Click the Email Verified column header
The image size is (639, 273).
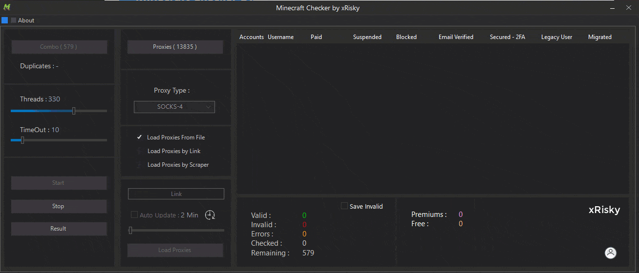coord(456,37)
